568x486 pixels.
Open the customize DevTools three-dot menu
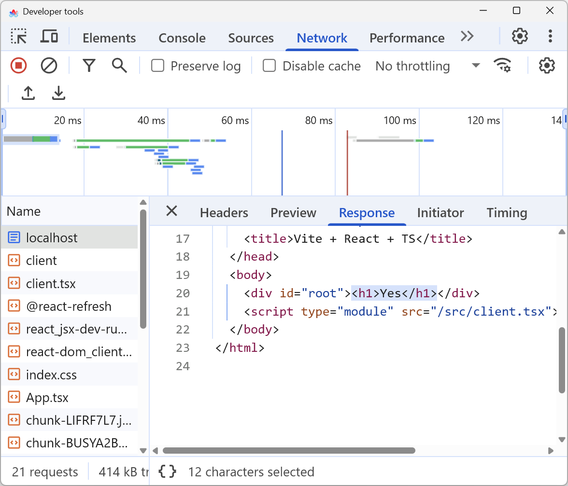click(550, 36)
